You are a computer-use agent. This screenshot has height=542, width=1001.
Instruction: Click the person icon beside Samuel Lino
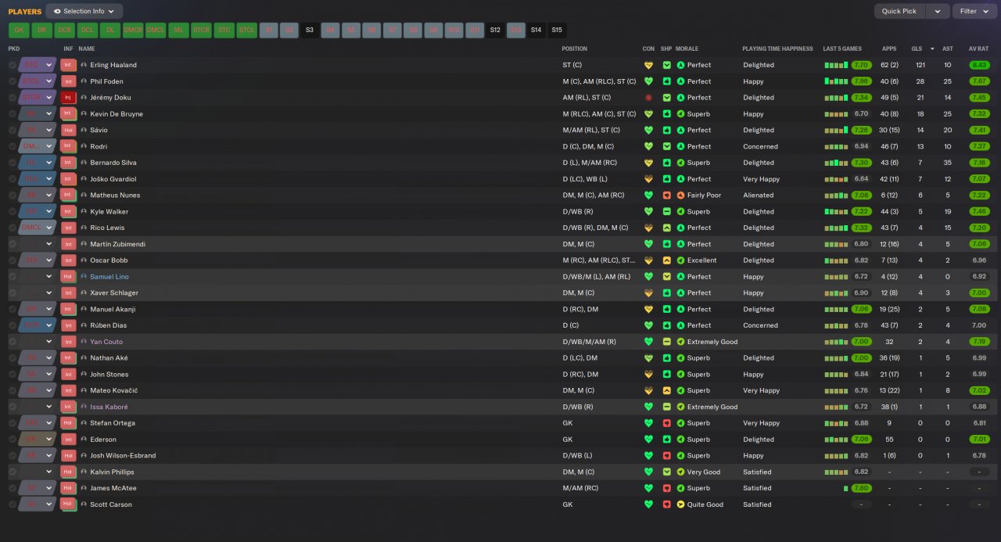(84, 277)
